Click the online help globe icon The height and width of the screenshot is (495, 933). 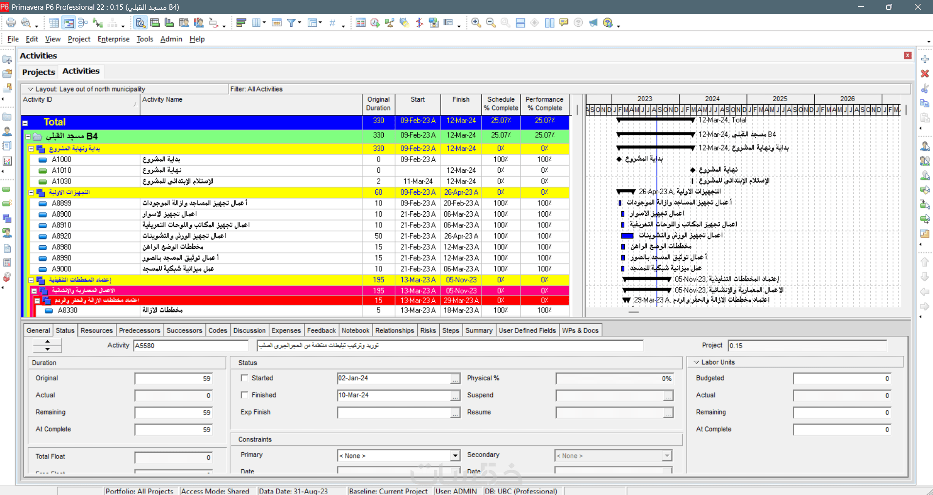click(608, 23)
